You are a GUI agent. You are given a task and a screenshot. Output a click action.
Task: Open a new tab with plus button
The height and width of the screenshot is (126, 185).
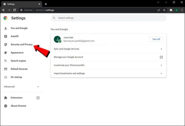[46, 4]
